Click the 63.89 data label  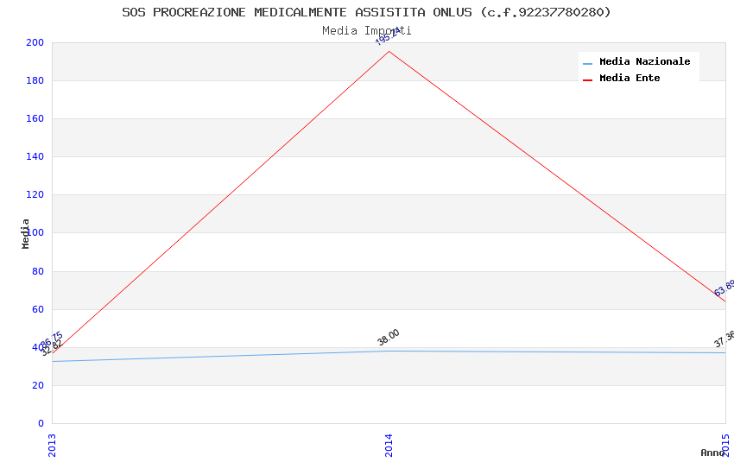pyautogui.click(x=725, y=288)
